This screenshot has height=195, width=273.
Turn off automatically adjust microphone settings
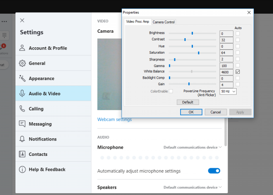(214, 171)
